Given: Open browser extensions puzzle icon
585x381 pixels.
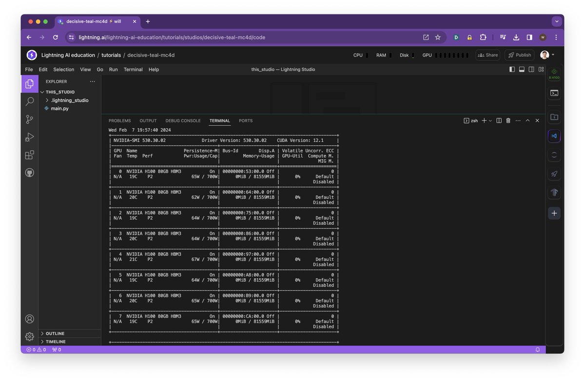Looking at the screenshot, I should click(x=483, y=37).
